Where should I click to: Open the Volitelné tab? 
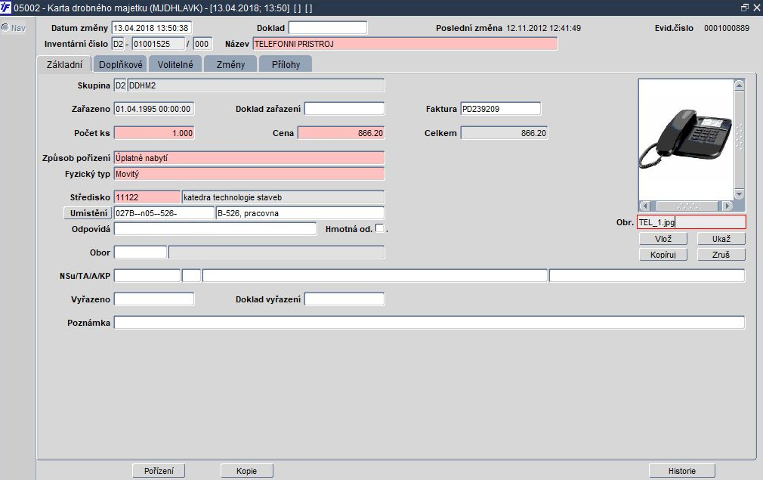(x=175, y=64)
